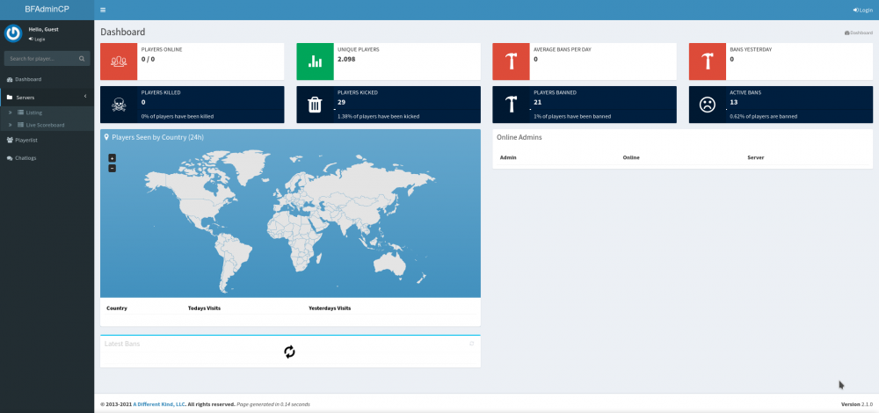This screenshot has width=879, height=413.
Task: Open the server Listing submenu item
Action: click(x=34, y=112)
